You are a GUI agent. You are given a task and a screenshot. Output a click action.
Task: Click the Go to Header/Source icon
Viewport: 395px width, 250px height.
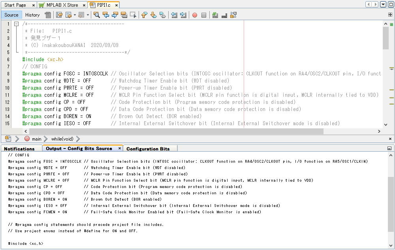(x=233, y=15)
